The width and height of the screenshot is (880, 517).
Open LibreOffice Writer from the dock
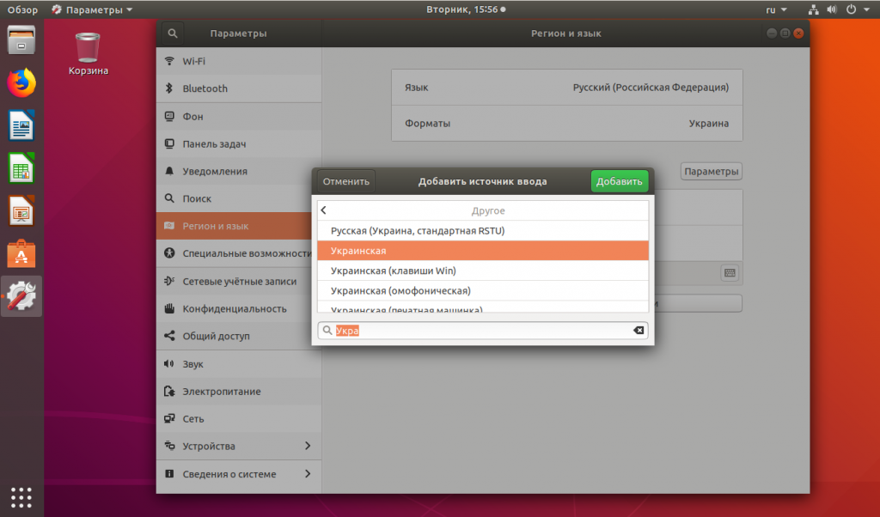tap(21, 125)
